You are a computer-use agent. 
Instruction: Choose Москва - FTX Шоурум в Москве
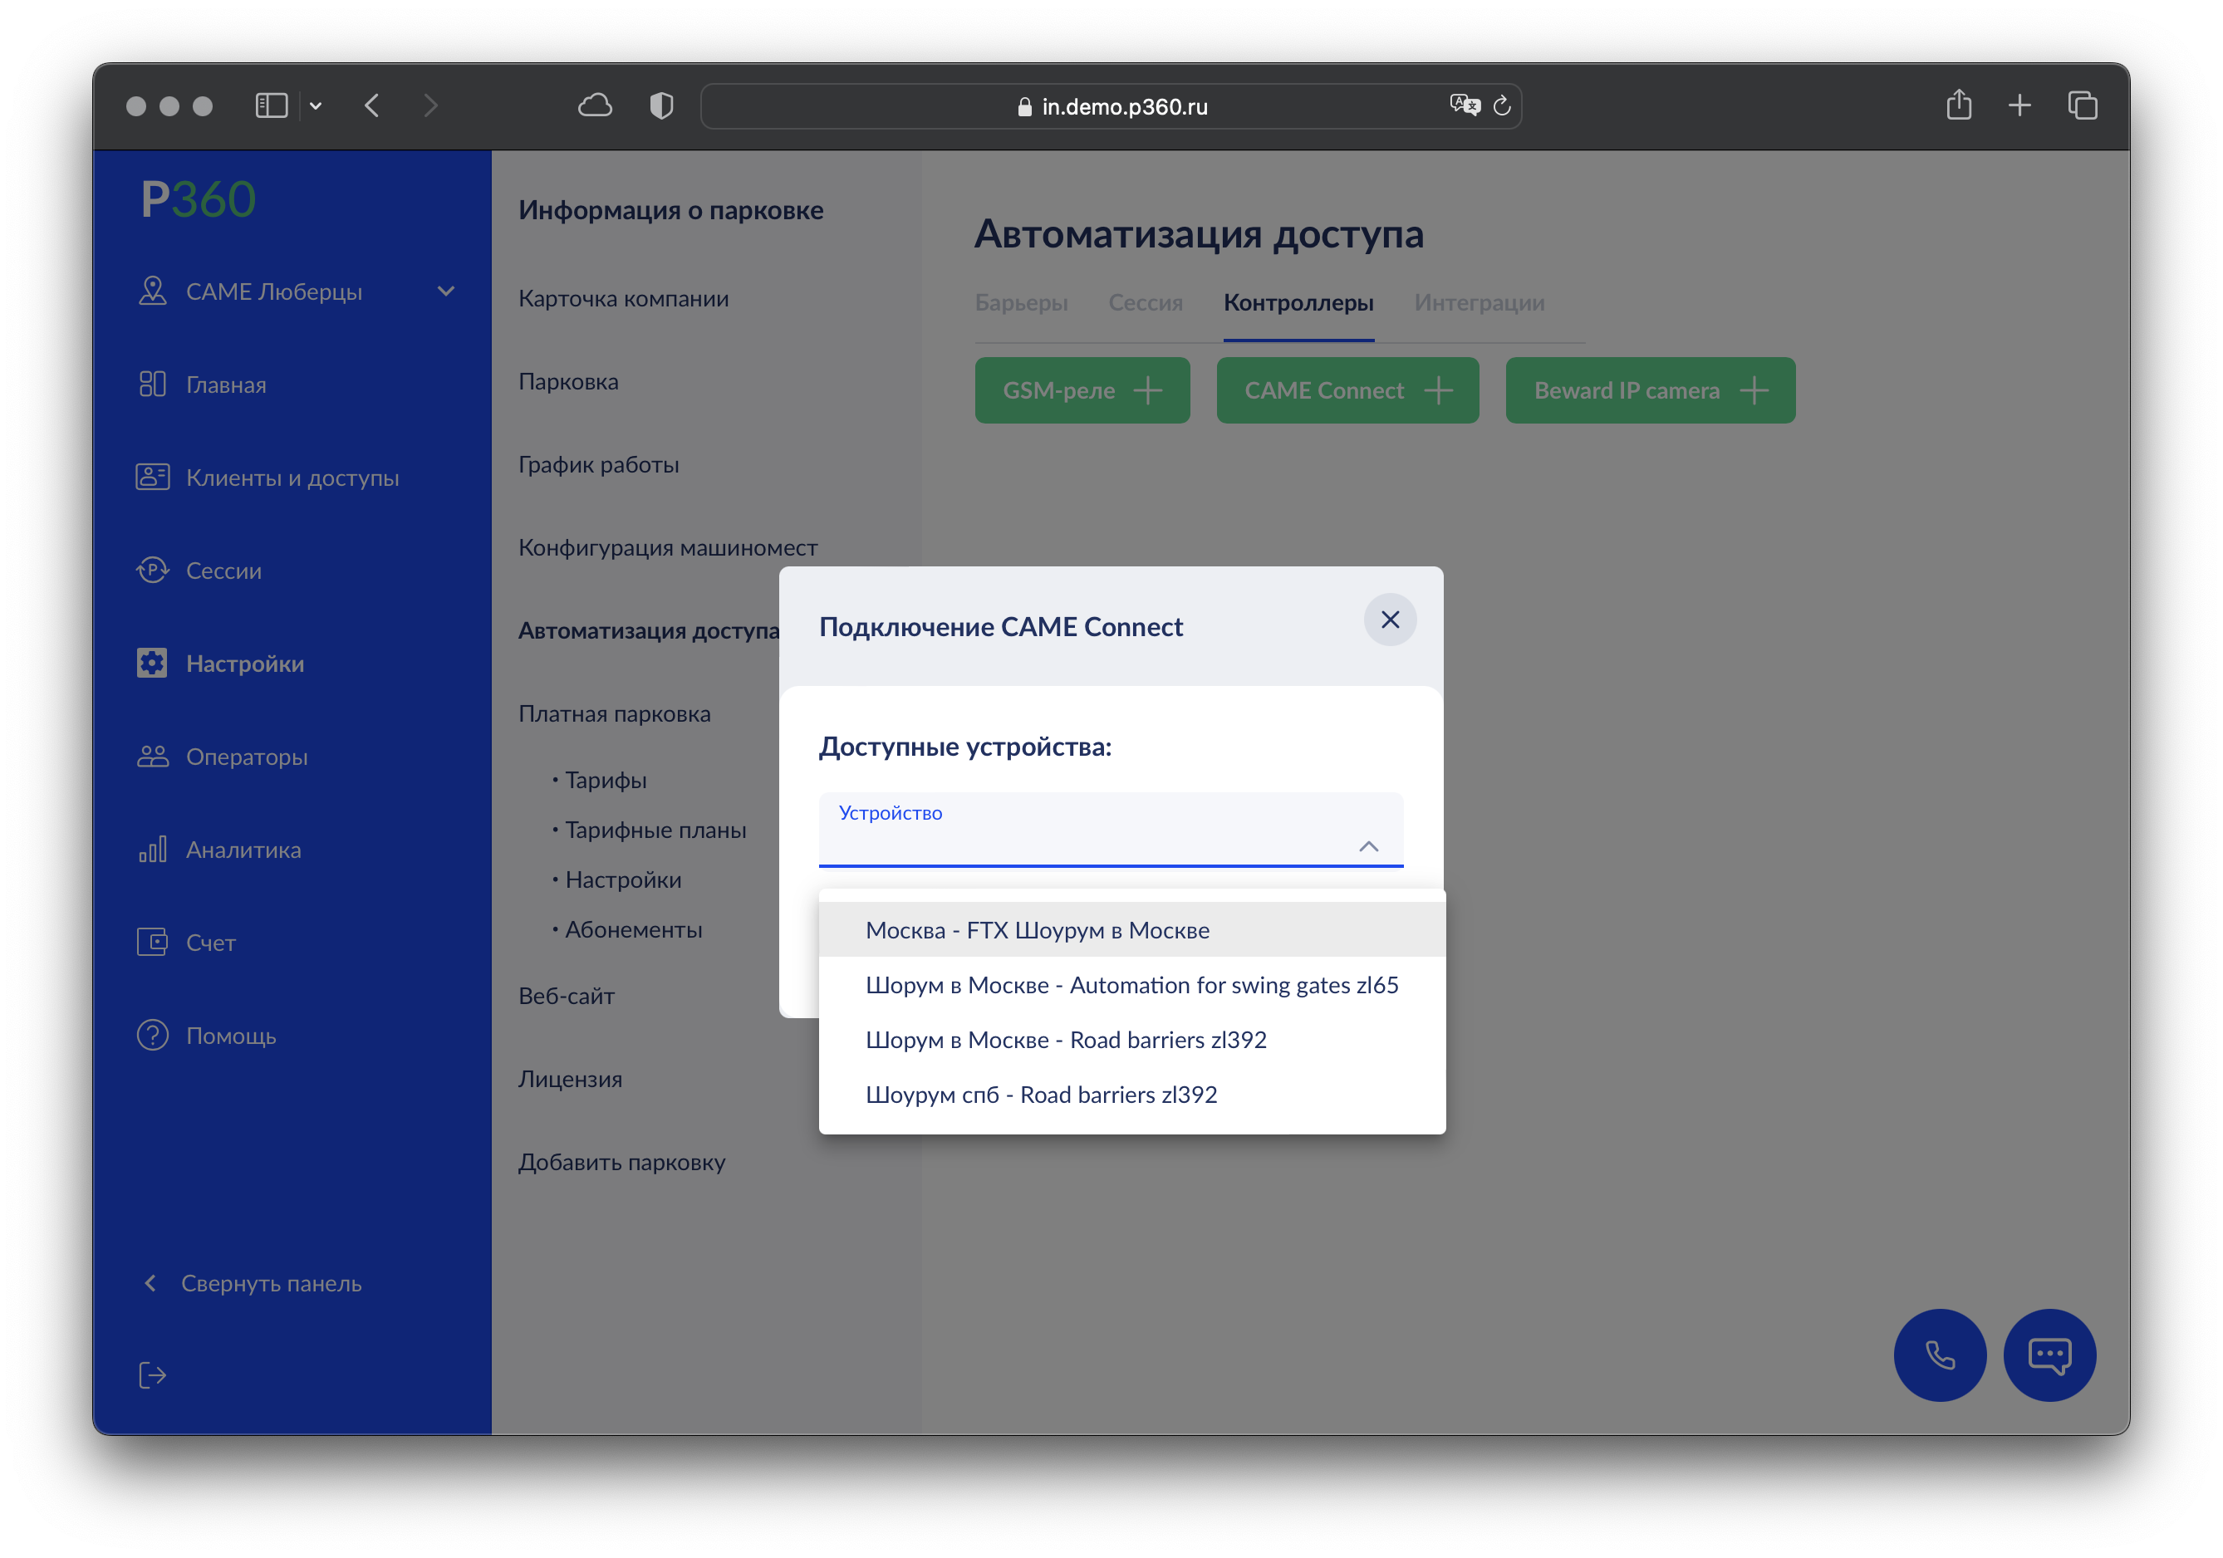click(1131, 930)
